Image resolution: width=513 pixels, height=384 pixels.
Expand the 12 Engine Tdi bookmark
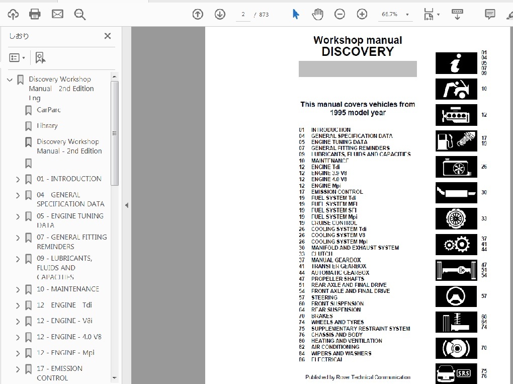[x=18, y=306]
